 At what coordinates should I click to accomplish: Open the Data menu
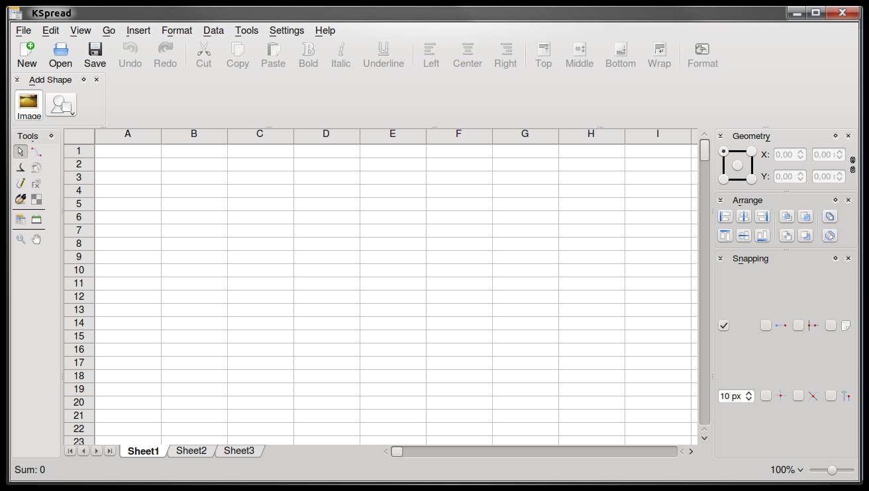[x=213, y=30]
